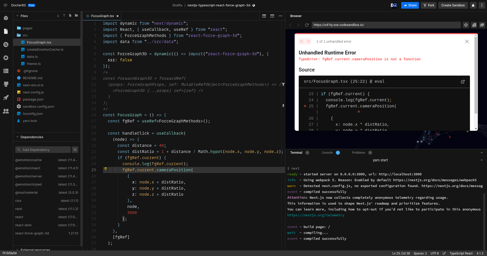
Task: Click the Fork button
Action: 428,5
